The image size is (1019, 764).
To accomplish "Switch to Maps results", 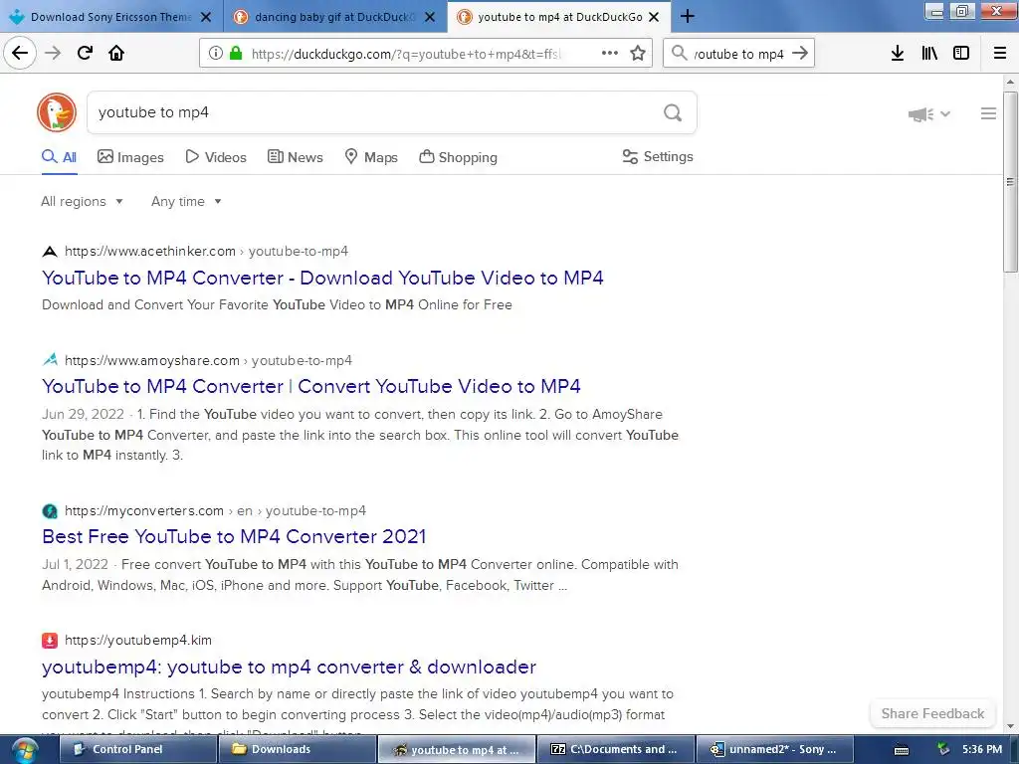I will (371, 157).
